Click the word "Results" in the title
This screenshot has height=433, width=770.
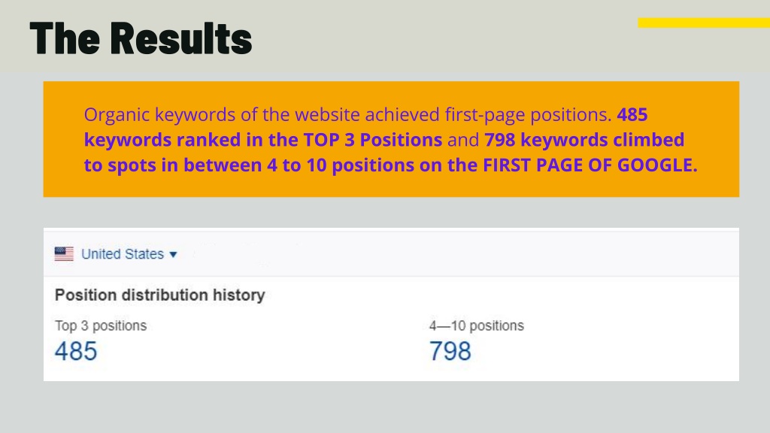(181, 38)
